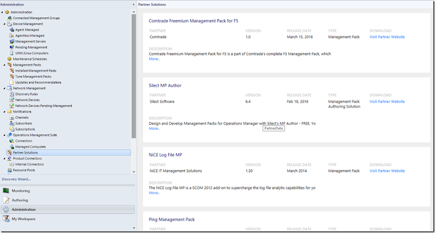
Task: Click the NiCE Log File MP title
Action: coord(165,155)
